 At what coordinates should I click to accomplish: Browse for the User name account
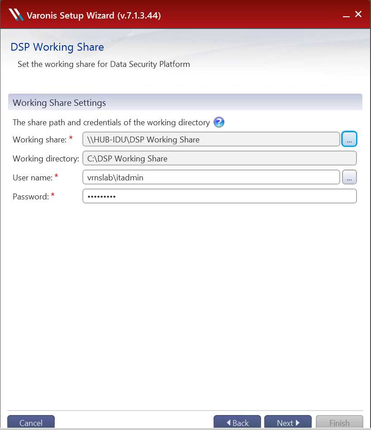tap(349, 177)
